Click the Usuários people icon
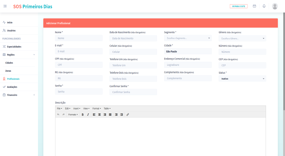Viewport: 285px width, 156px height. 4,30
